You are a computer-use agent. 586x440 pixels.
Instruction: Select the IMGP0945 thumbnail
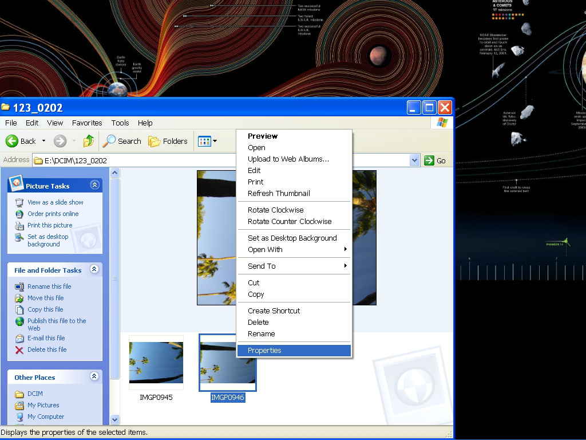pos(156,363)
